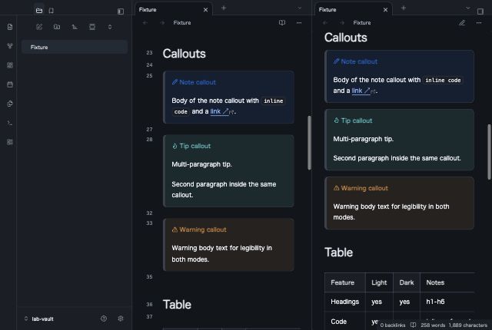This screenshot has width=492, height=330.
Task: Click 0 backlinks in the status bar
Action: tap(392, 325)
